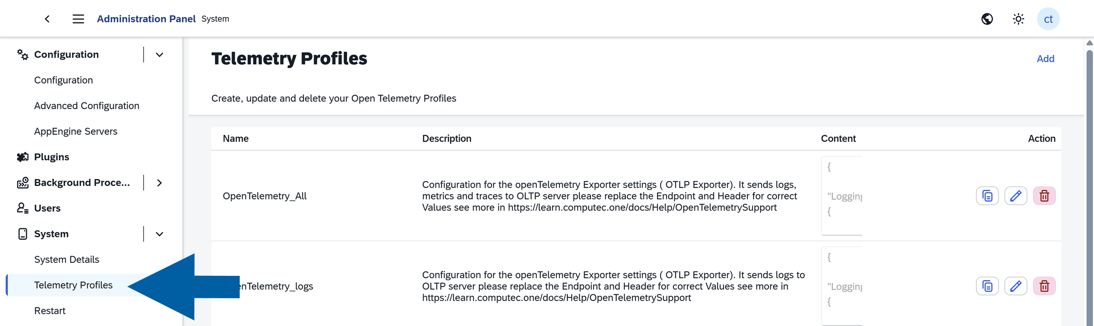Click the Action column header
The width and height of the screenshot is (1094, 326).
(1042, 138)
